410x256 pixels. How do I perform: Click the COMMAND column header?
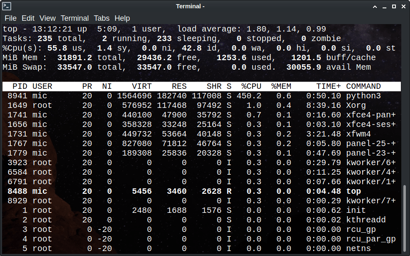(363, 86)
